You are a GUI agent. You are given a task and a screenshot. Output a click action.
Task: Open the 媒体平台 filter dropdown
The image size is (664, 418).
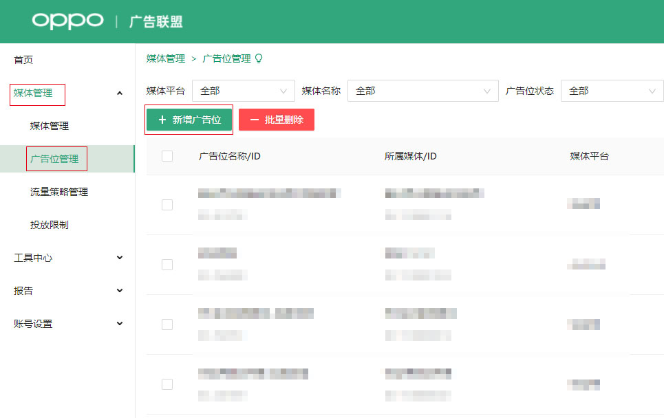243,90
